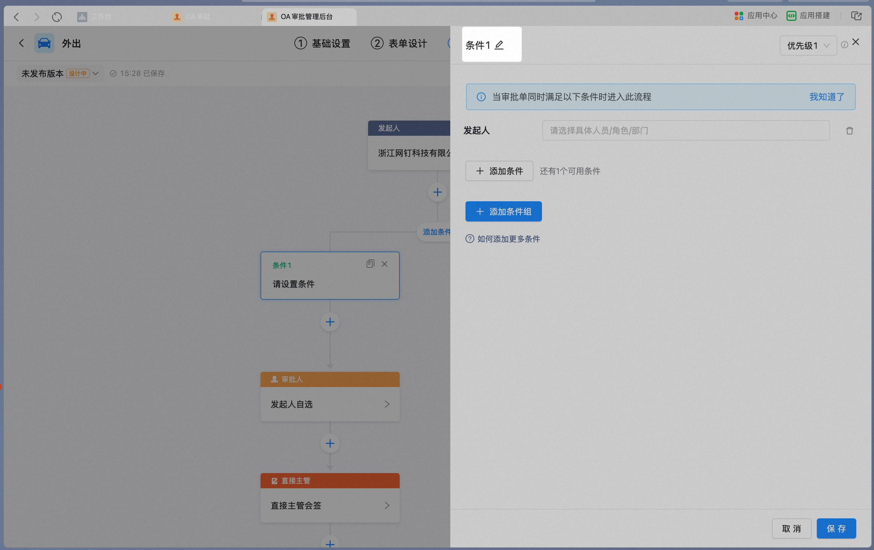Click the 设计中 status badge

[x=78, y=73]
